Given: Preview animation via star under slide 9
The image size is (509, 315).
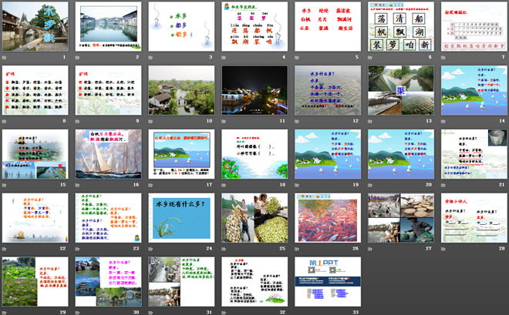Looking at the screenshot, I should (x=77, y=122).
